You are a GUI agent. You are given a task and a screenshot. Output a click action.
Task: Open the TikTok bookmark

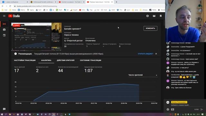click(153, 10)
